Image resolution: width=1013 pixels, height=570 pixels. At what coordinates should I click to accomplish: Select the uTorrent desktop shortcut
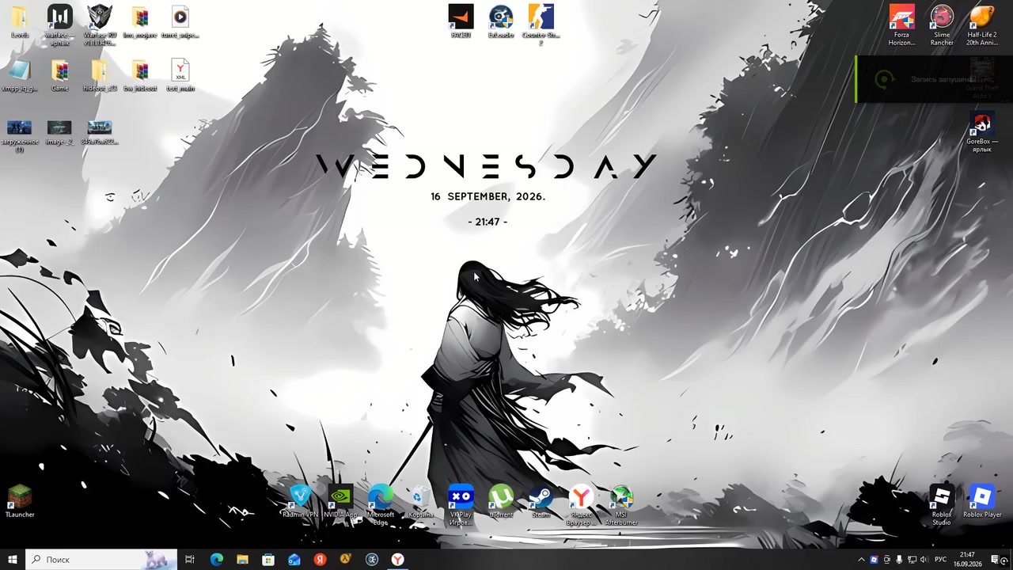[501, 502]
